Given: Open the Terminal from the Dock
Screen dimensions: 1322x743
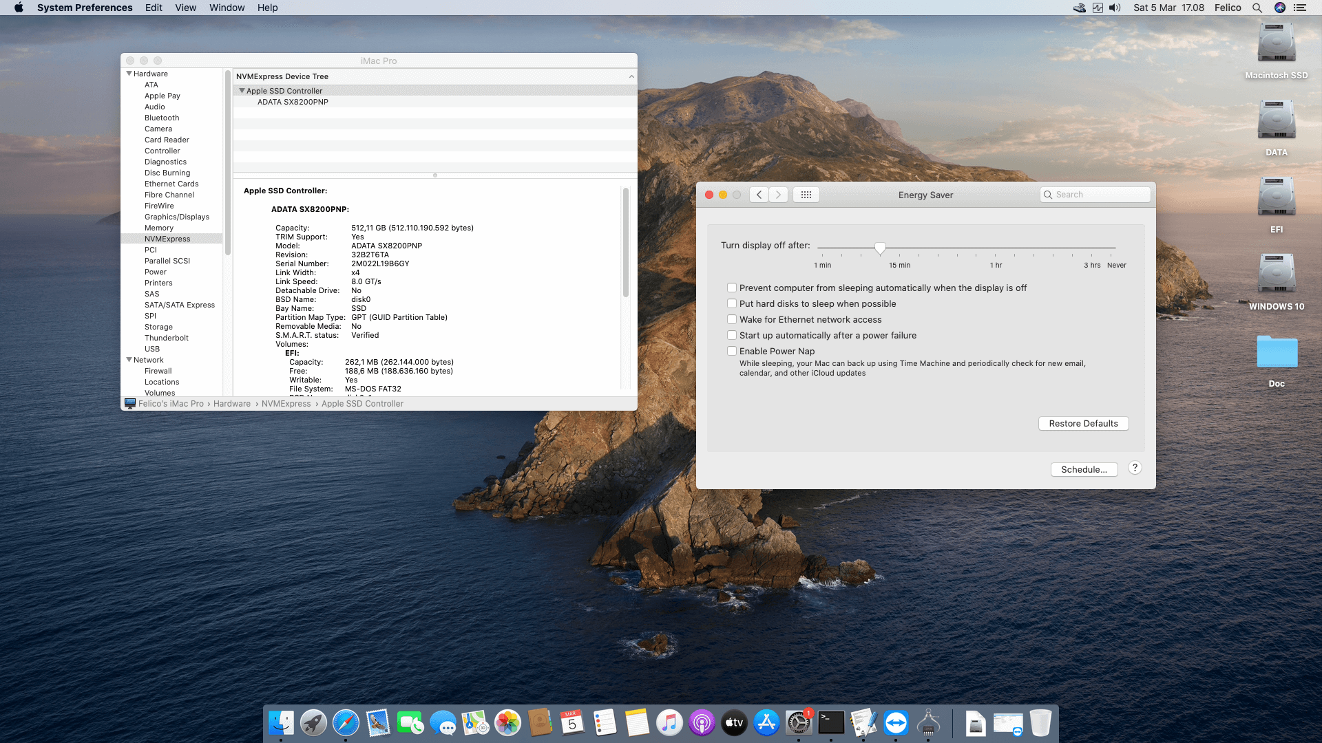Looking at the screenshot, I should coord(831,723).
